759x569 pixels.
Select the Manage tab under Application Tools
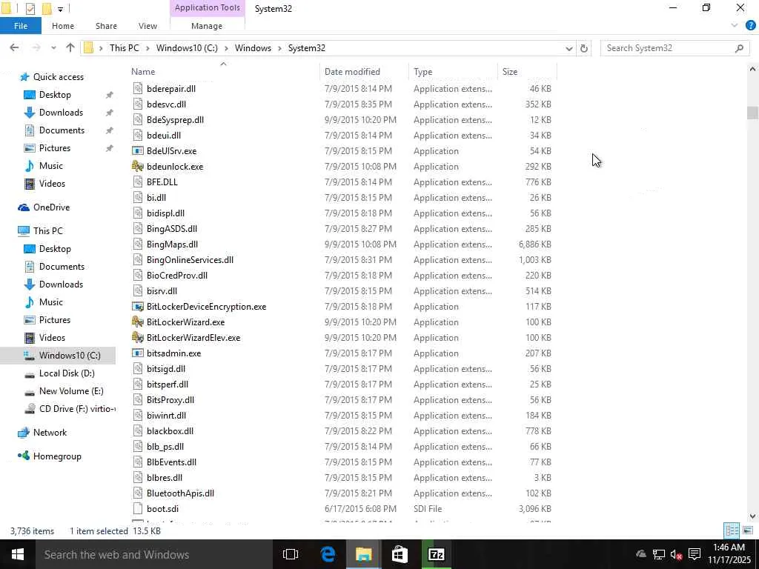pos(207,26)
